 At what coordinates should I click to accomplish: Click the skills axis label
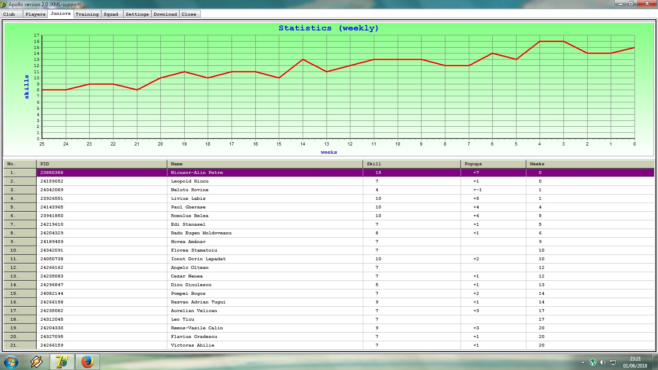[x=27, y=87]
